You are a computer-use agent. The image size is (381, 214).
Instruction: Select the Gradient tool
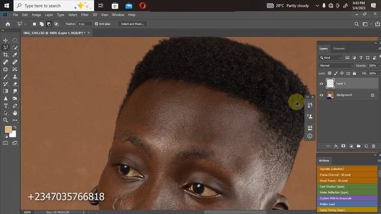point(5,91)
